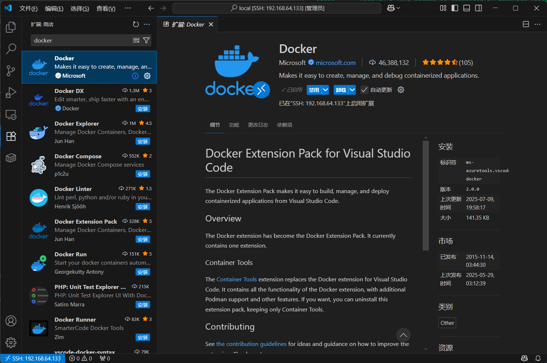Click the Disable extension button
547x363 pixels.
click(314, 90)
